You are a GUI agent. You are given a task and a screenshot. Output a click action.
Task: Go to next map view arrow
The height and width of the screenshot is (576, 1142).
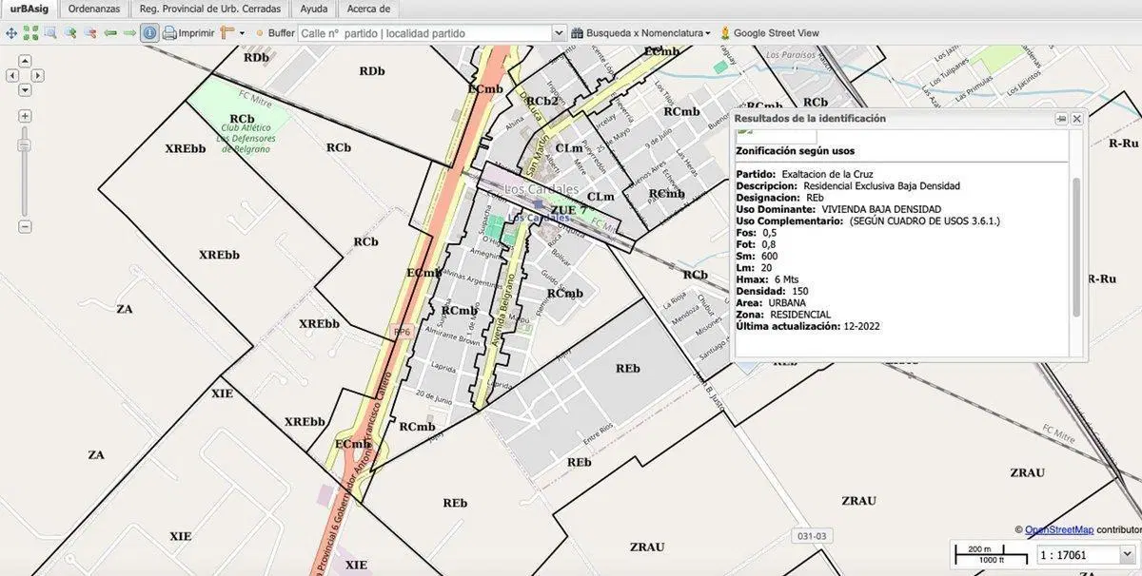(x=129, y=32)
